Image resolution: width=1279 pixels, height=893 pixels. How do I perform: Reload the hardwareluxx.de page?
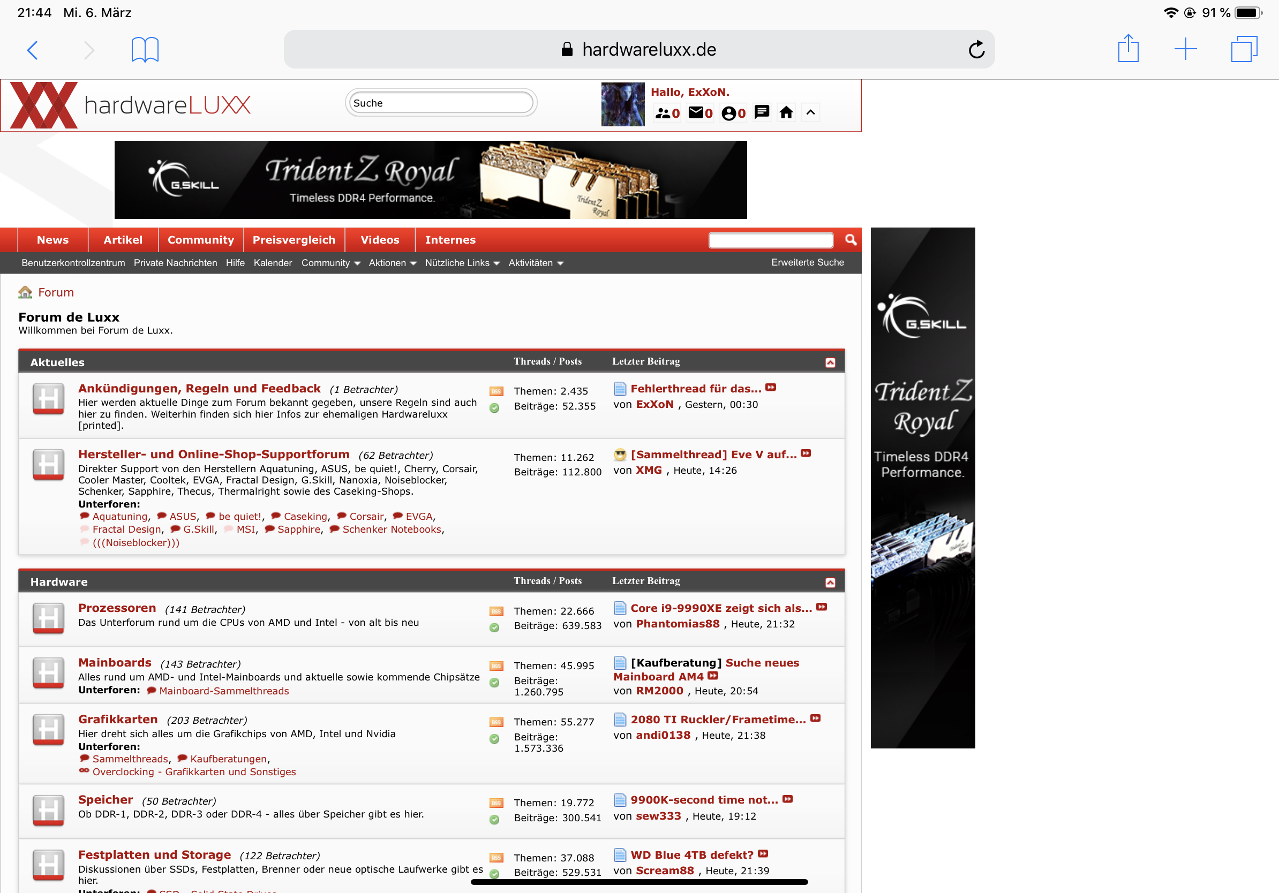(976, 50)
